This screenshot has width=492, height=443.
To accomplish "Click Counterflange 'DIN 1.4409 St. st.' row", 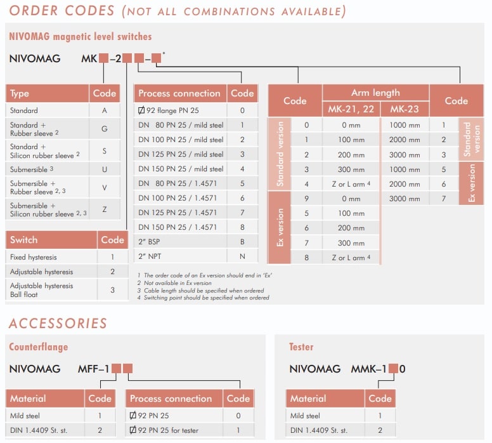I will [x=61, y=430].
